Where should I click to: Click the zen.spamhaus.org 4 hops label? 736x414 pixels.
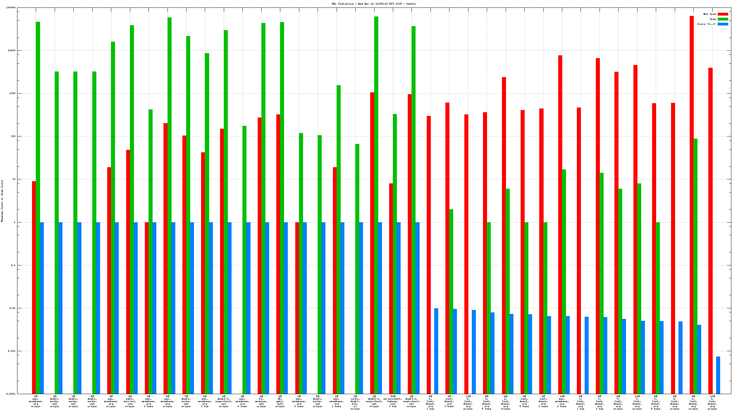[x=242, y=401]
